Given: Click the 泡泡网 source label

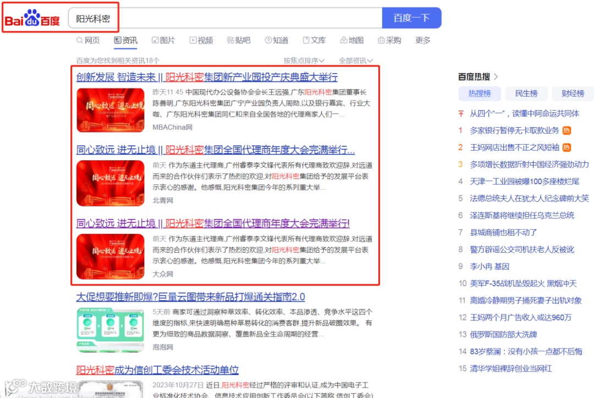Looking at the screenshot, I should [x=163, y=347].
